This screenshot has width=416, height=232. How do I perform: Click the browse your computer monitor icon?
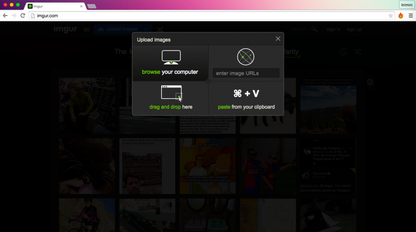171,57
